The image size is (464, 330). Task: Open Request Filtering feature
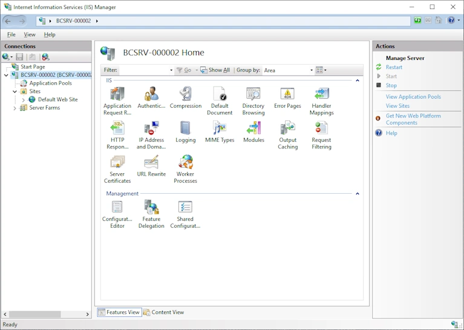[x=321, y=135]
